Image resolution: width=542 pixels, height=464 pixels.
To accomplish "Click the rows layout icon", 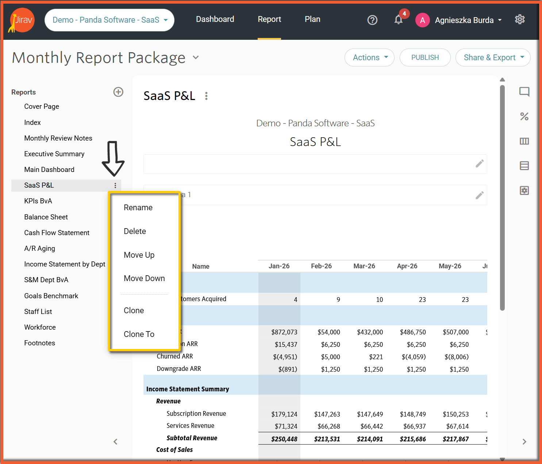I will click(x=524, y=166).
